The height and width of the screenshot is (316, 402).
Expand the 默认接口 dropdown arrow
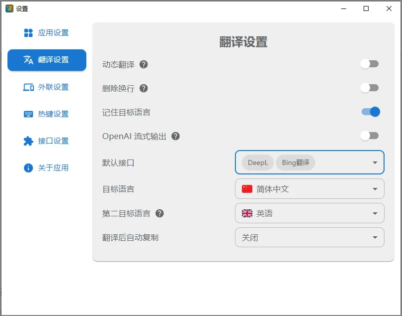375,162
